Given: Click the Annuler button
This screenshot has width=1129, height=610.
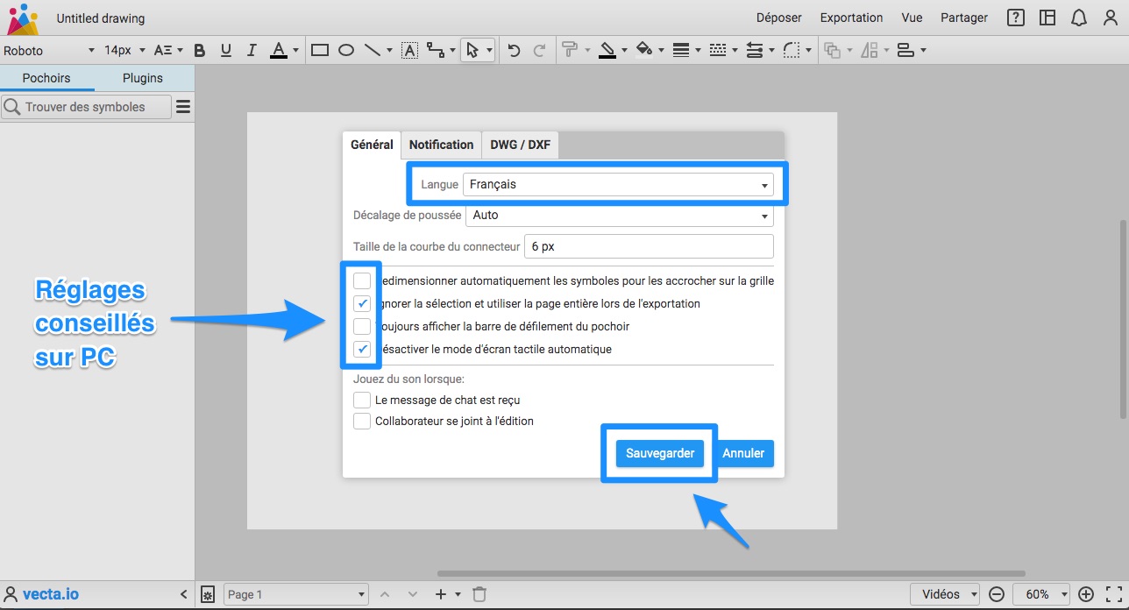Looking at the screenshot, I should point(743,453).
